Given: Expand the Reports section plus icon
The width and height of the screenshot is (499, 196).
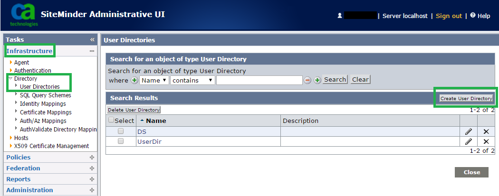Looking at the screenshot, I should click(92, 179).
